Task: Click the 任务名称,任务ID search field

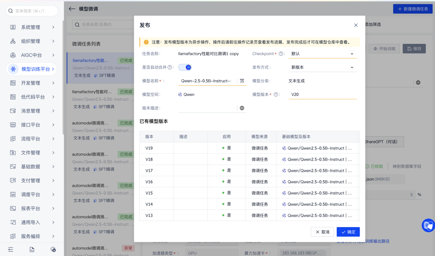Action: pos(103,25)
